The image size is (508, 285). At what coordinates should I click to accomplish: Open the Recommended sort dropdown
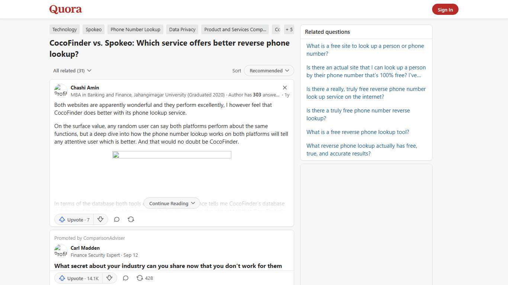tap(269, 71)
